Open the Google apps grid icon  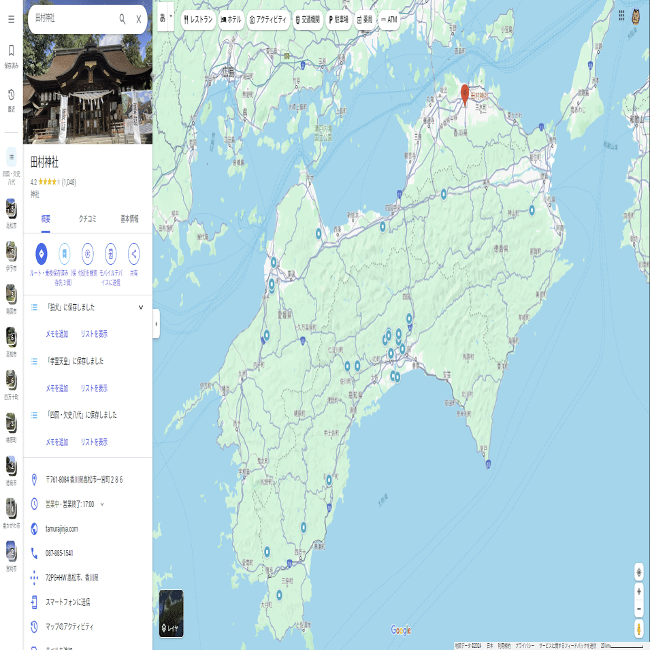[621, 16]
